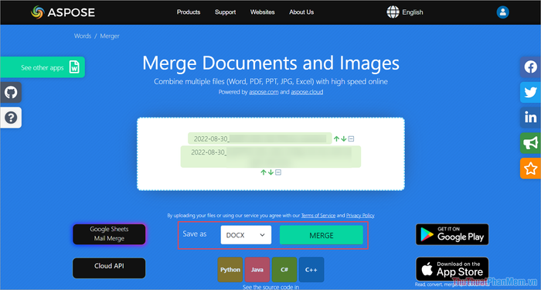The image size is (541, 290).
Task: Open the Websites menu
Action: [x=263, y=12]
